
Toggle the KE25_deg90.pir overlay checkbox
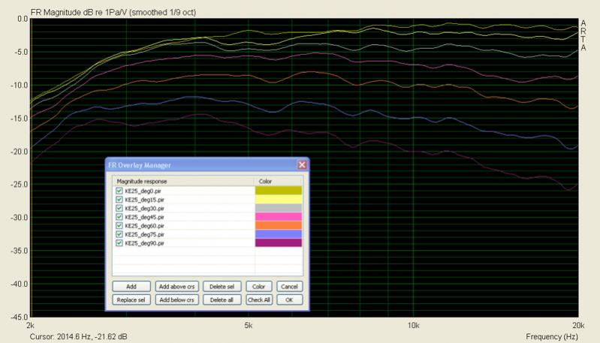119,243
